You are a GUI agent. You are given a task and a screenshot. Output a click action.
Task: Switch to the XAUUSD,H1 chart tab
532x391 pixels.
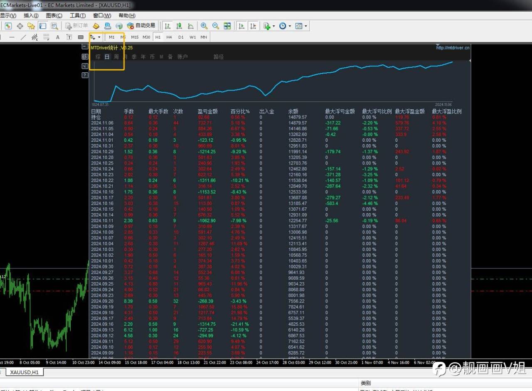tap(24, 372)
